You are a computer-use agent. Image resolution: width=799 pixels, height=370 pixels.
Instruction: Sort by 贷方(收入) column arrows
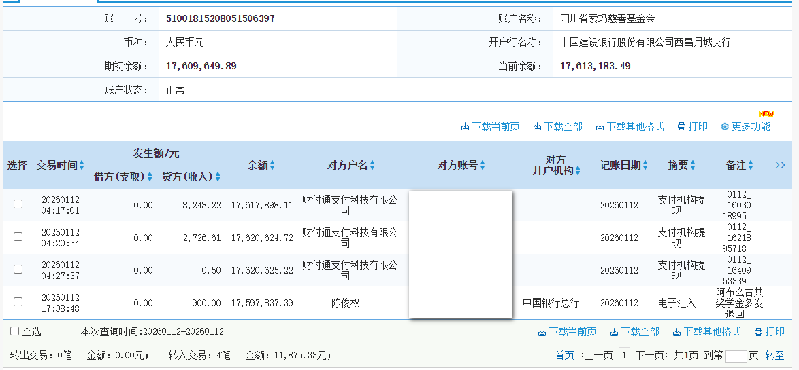coord(218,177)
